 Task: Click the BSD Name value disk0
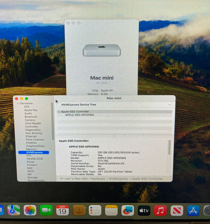(101, 169)
